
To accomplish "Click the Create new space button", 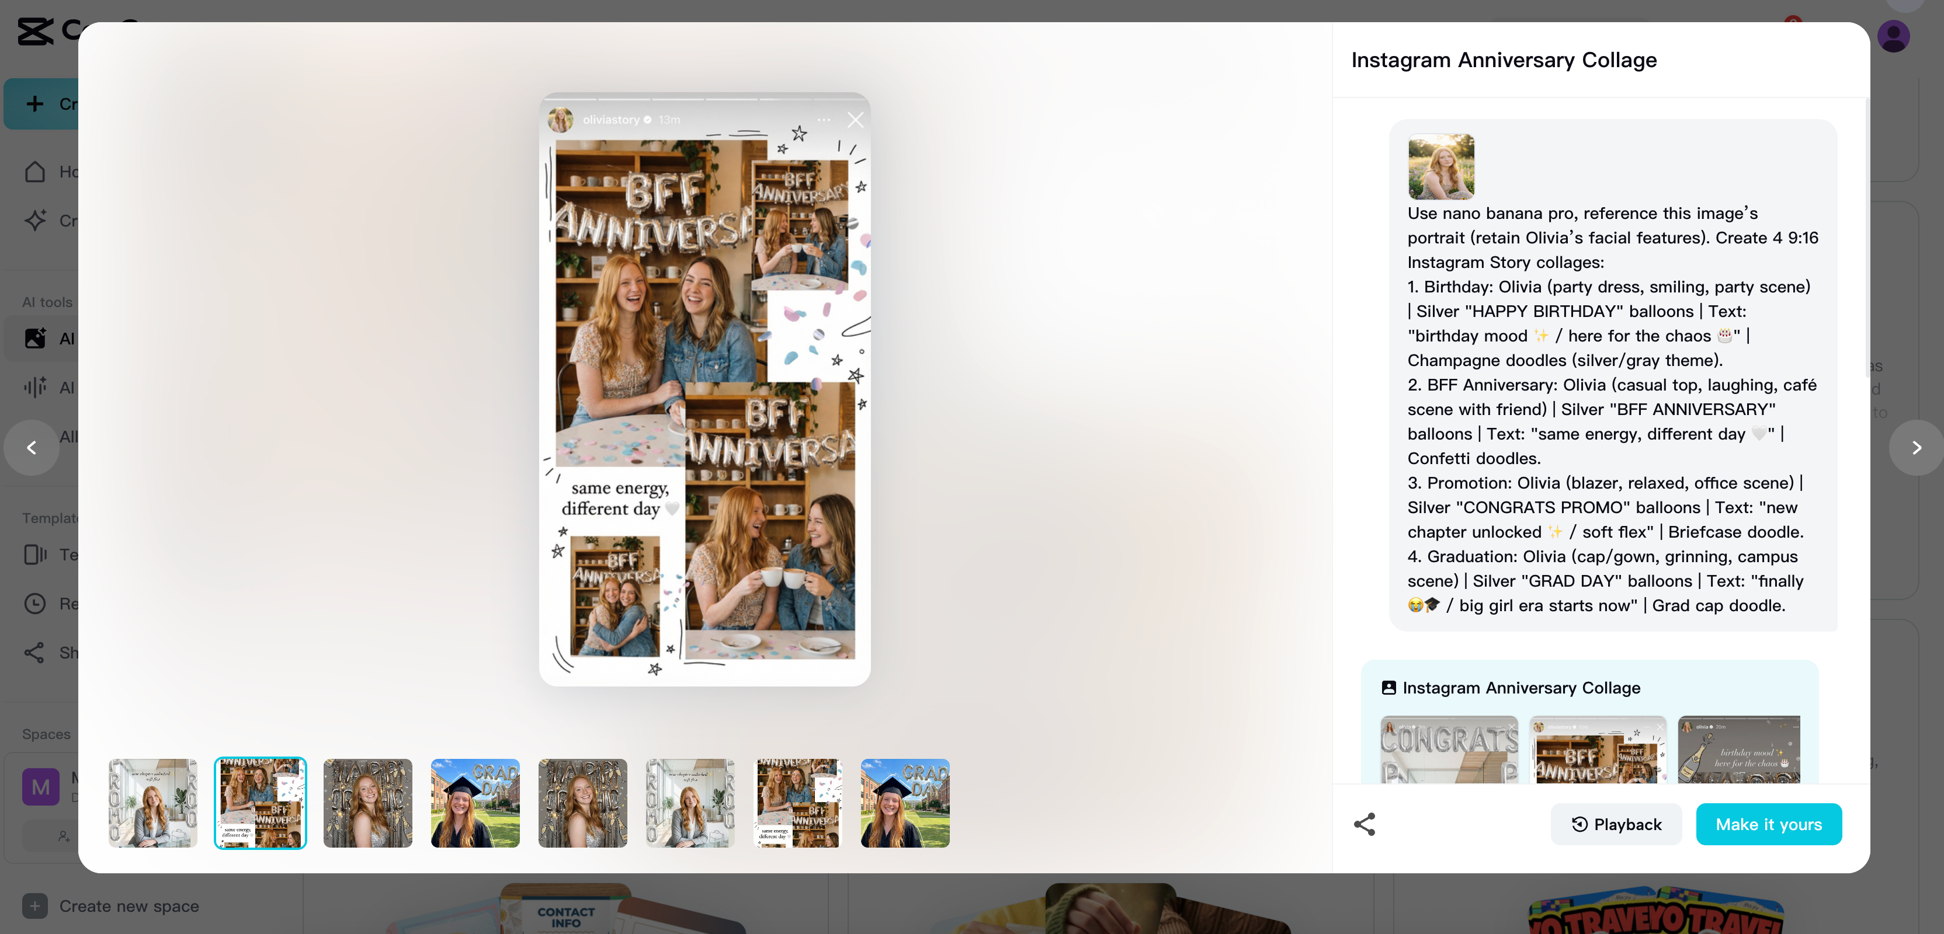I will click(110, 906).
